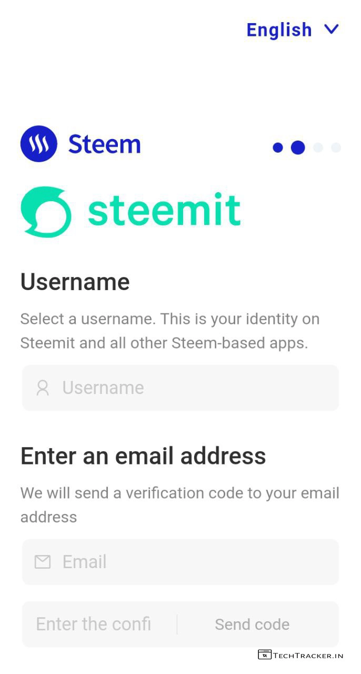Click the green Steemit speech-bubble logo
This screenshot has width=361, height=674.
(x=45, y=211)
